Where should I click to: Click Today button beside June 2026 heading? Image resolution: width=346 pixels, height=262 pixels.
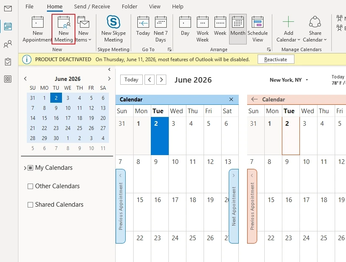[x=131, y=80]
